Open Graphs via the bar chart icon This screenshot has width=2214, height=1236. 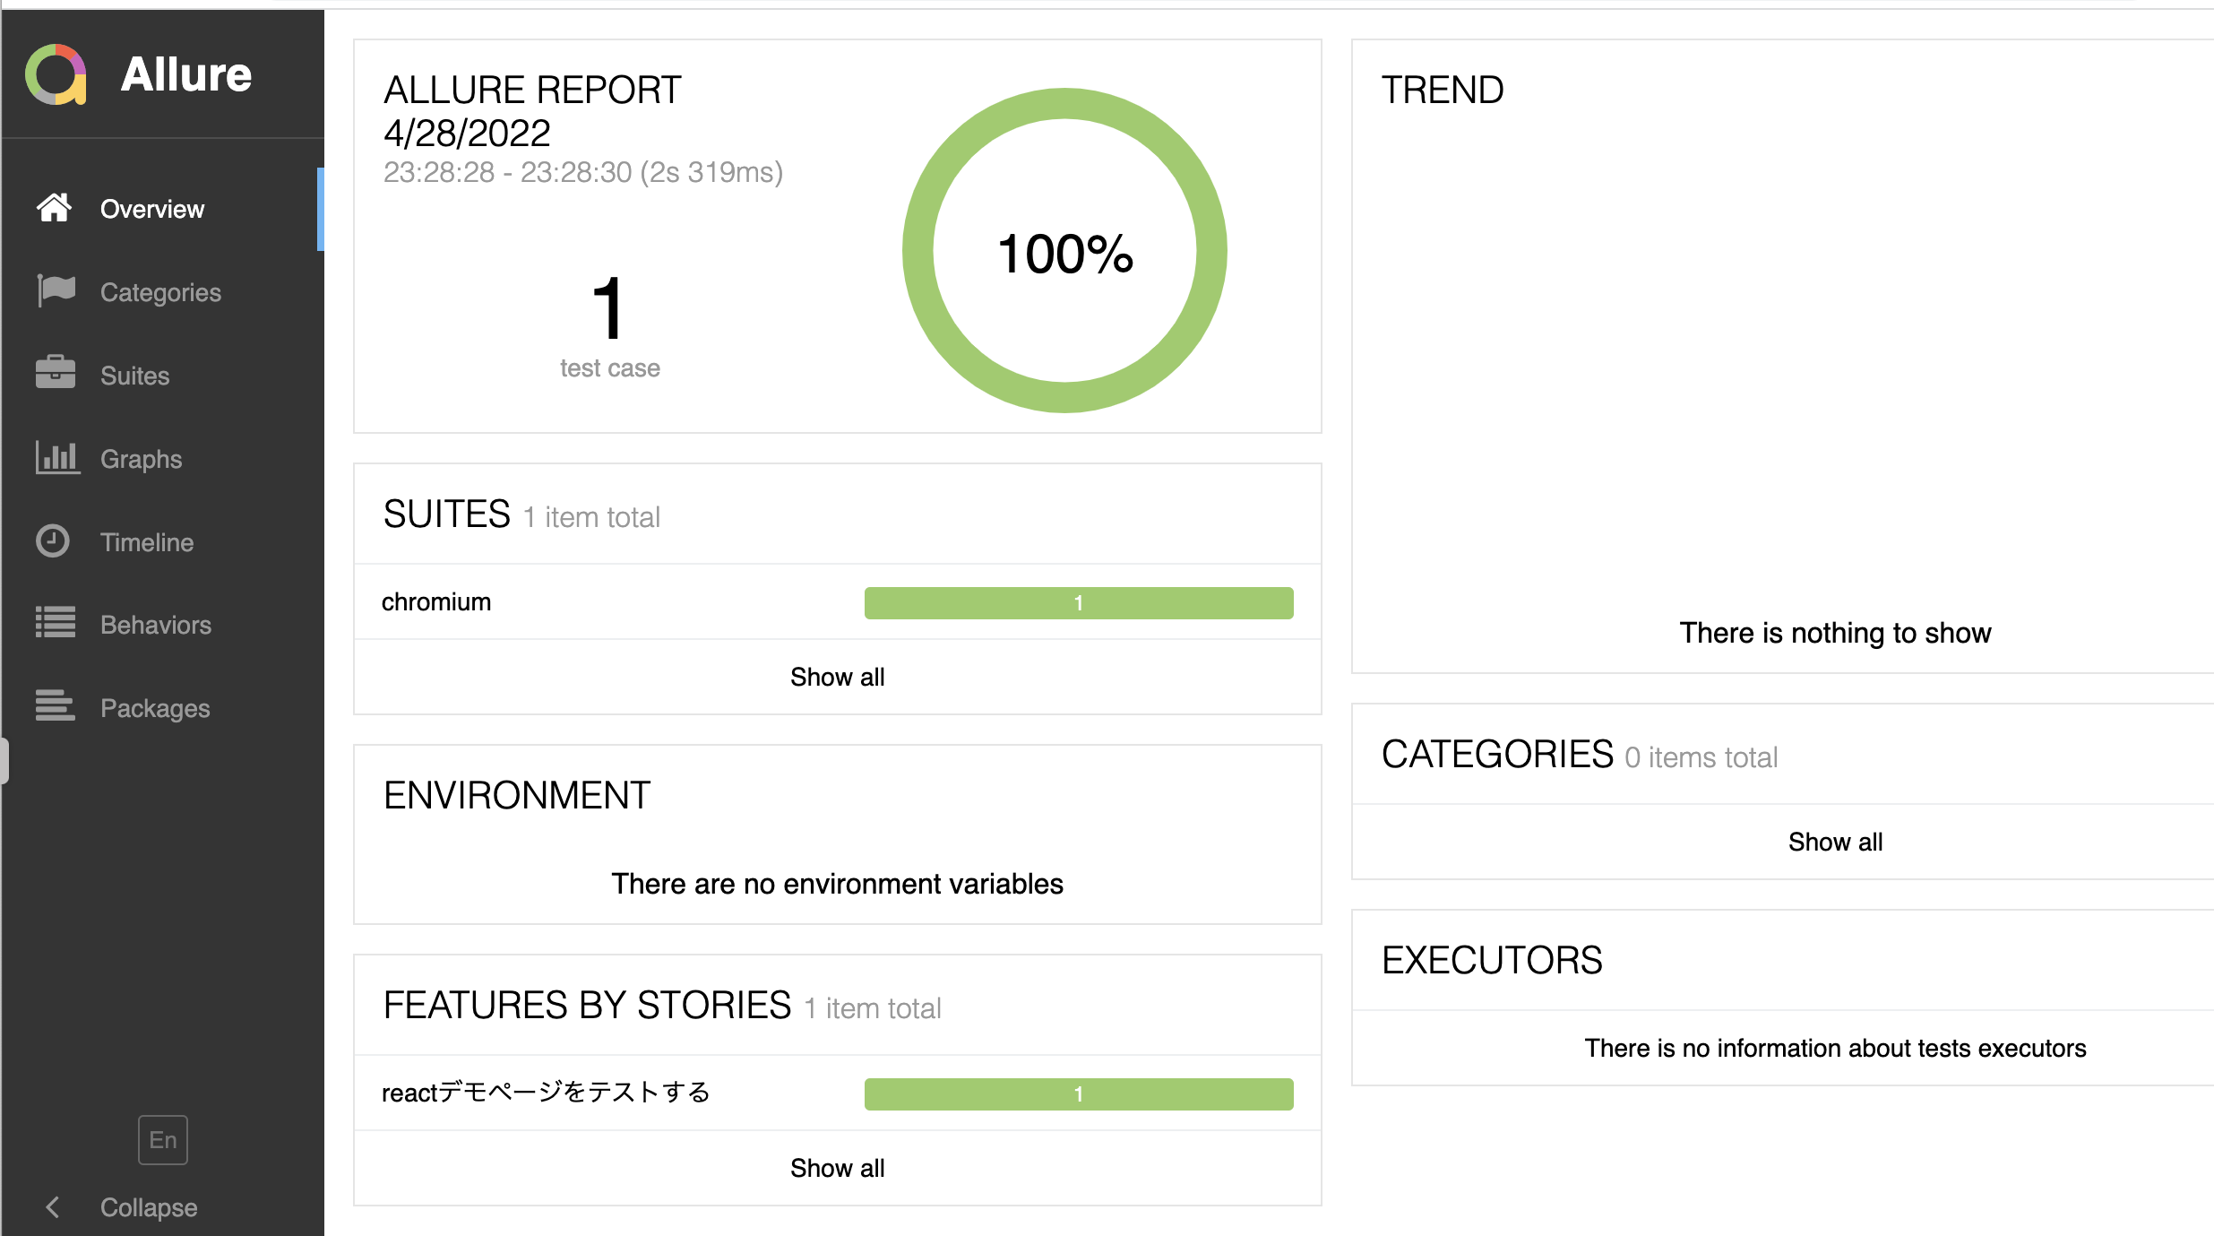tap(56, 457)
